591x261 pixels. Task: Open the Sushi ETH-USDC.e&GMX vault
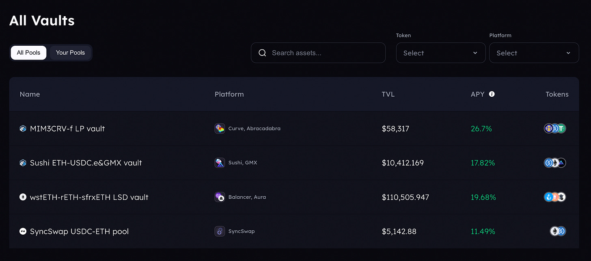pyautogui.click(x=86, y=163)
